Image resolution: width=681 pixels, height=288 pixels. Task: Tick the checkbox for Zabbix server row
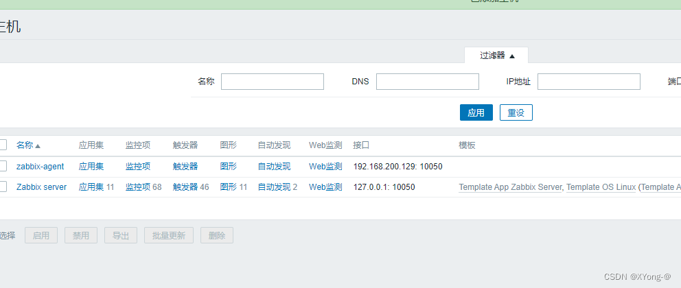(x=3, y=187)
